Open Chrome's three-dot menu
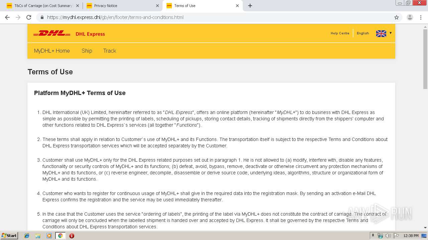 pos(421,17)
